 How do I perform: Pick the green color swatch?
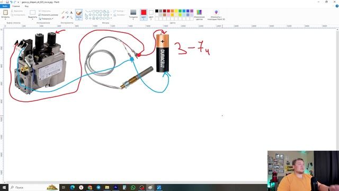click(180, 11)
